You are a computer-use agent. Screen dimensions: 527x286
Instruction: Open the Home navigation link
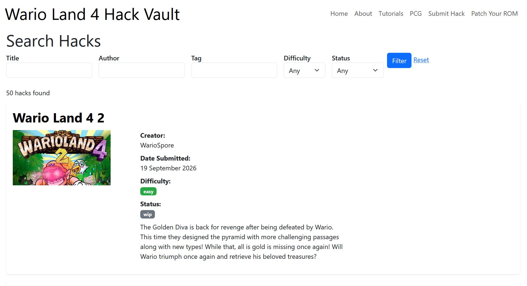click(339, 14)
